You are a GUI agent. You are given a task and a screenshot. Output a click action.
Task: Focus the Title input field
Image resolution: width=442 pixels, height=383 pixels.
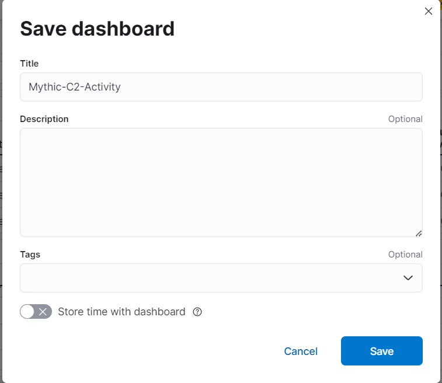pos(221,87)
